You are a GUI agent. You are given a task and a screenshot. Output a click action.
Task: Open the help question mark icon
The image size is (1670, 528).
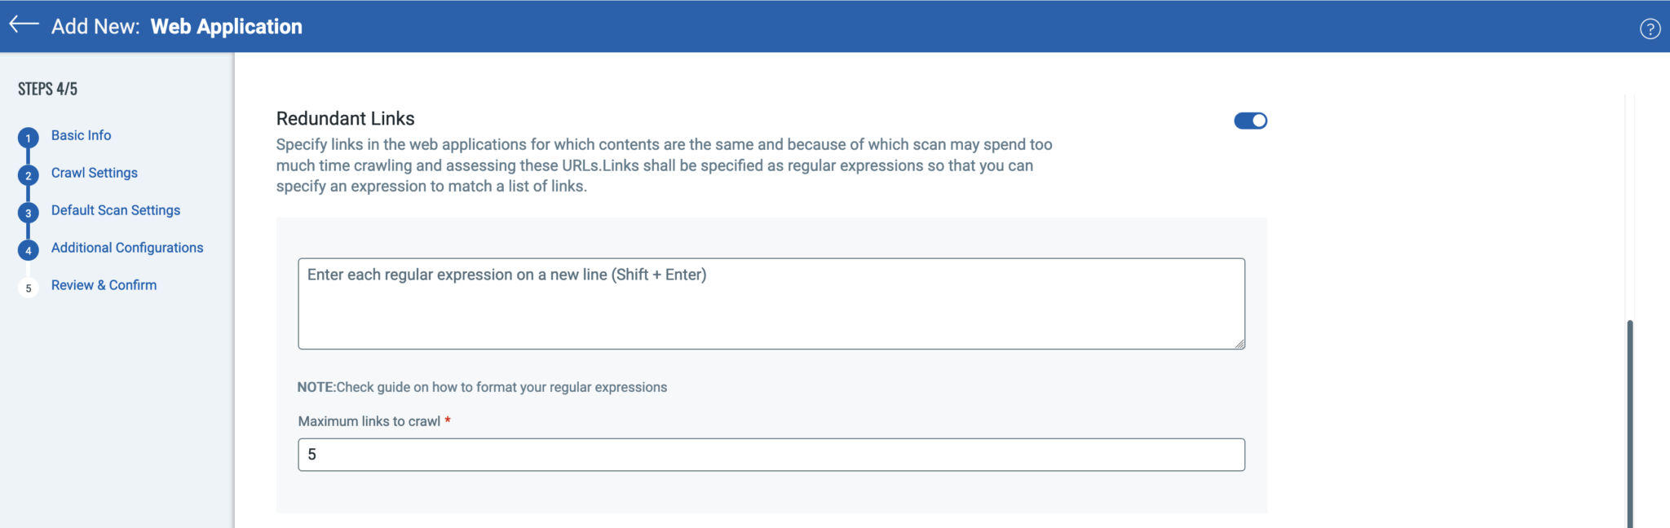[1650, 29]
